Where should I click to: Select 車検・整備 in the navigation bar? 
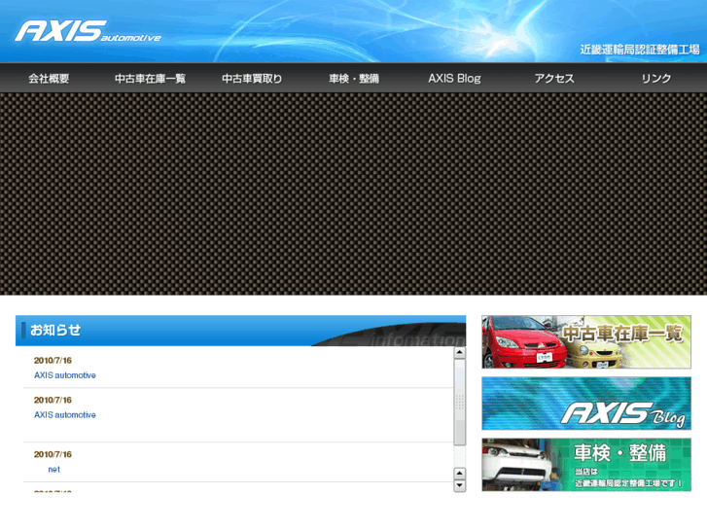[x=354, y=79]
